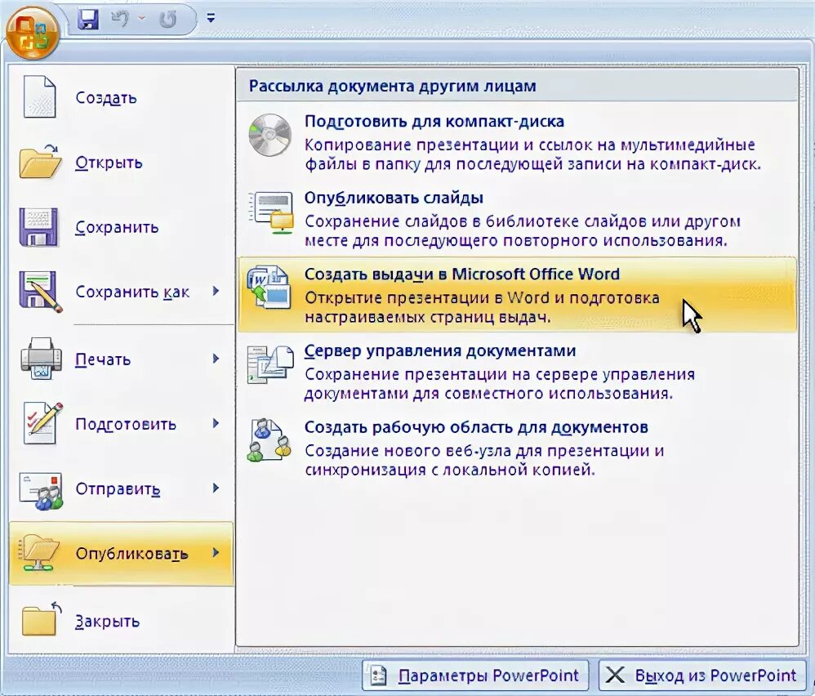The width and height of the screenshot is (815, 696).
Task: Expand the Опубликовать submenu arrow
Action: coord(216,552)
